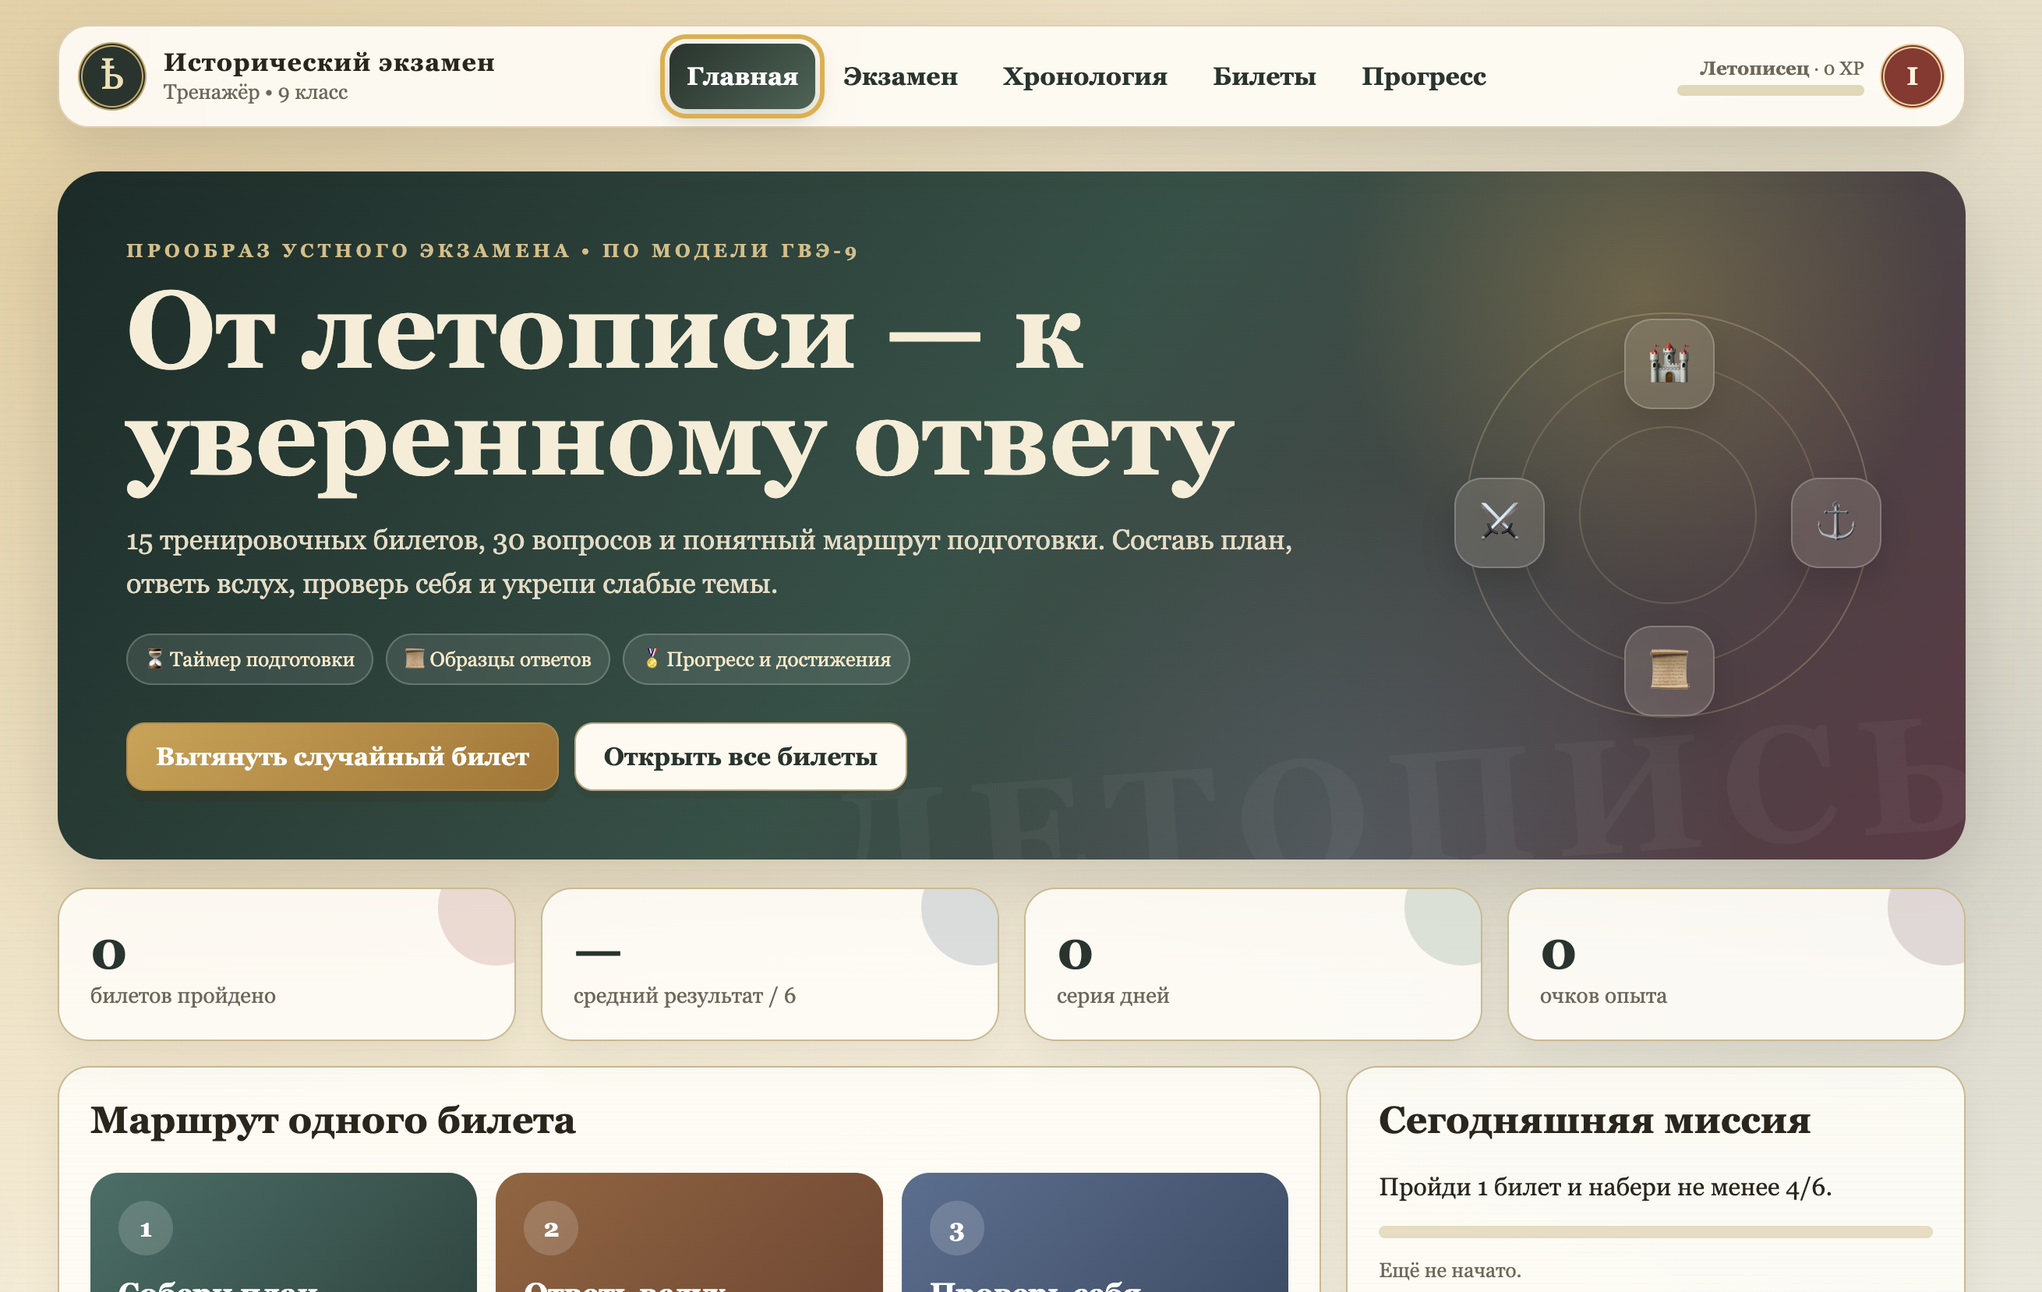
Task: Click the билетов пройдено stat card
Action: [x=287, y=964]
